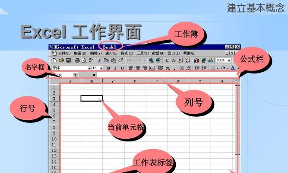Viewport: 288px width, 173px height.
Task: Apply Currency Style format
Action: [161, 68]
